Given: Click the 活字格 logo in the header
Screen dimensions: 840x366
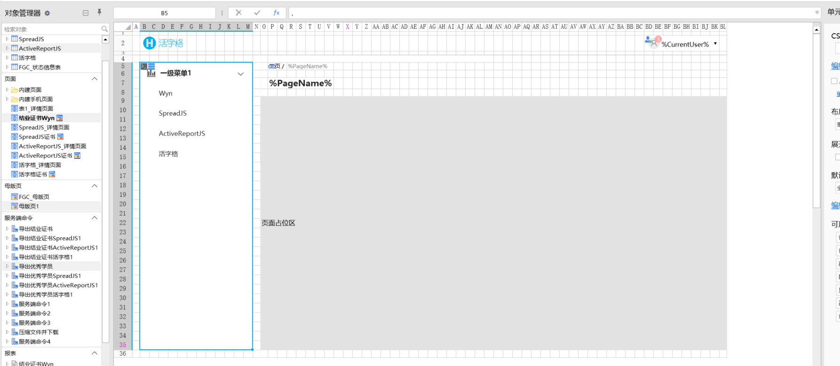Looking at the screenshot, I should (x=163, y=43).
